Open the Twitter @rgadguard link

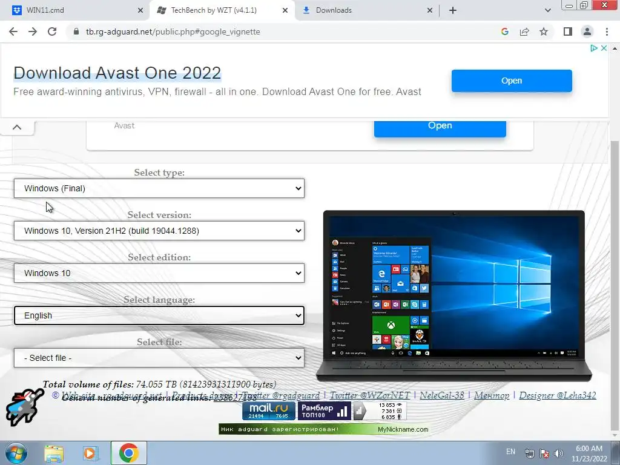(x=280, y=395)
